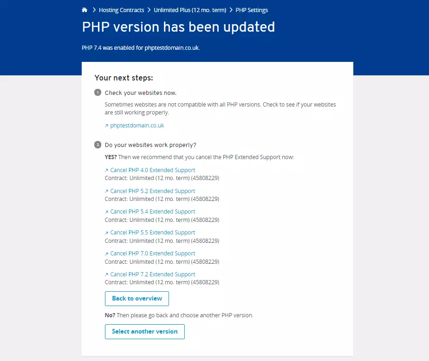Click Select another version button

(x=145, y=332)
